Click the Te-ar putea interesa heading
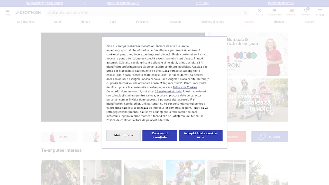 point(61,150)
